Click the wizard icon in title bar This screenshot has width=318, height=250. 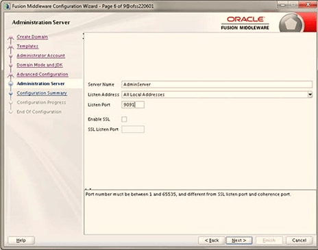[x=7, y=5]
